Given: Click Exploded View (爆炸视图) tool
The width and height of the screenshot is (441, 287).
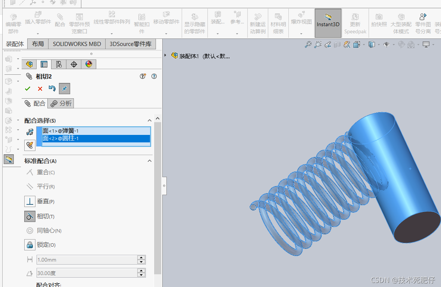Looking at the screenshot, I should point(301,18).
